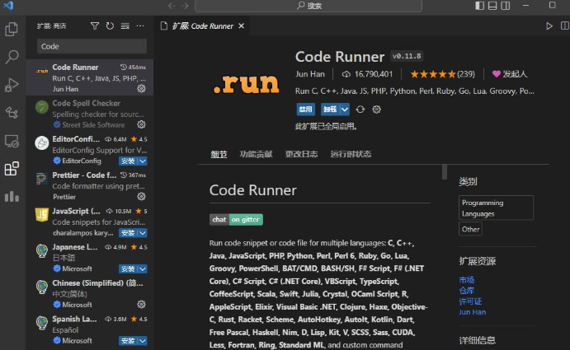Select the Programming Languages category tag
570x350 pixels.
pos(497,208)
